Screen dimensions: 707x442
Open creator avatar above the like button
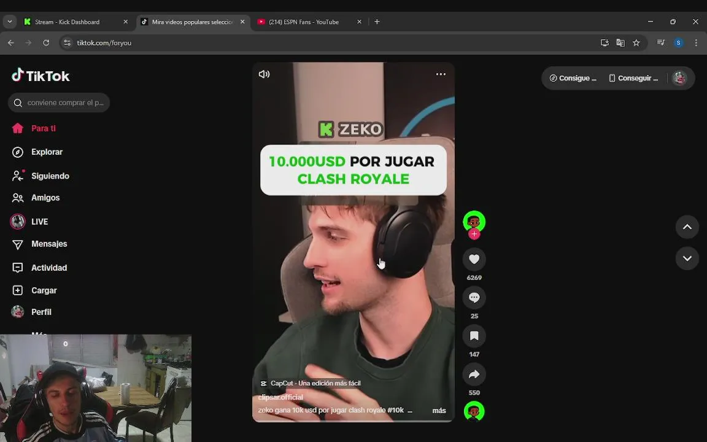coord(474,221)
